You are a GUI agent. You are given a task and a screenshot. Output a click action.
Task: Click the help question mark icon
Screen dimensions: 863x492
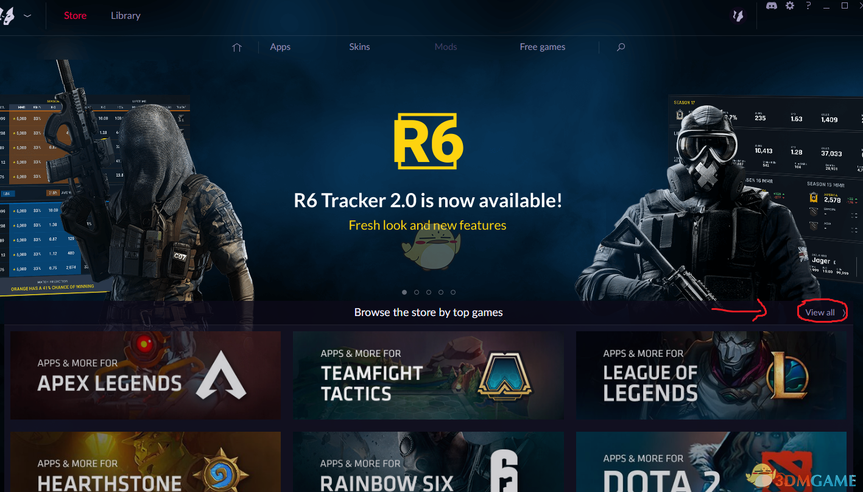coord(808,5)
